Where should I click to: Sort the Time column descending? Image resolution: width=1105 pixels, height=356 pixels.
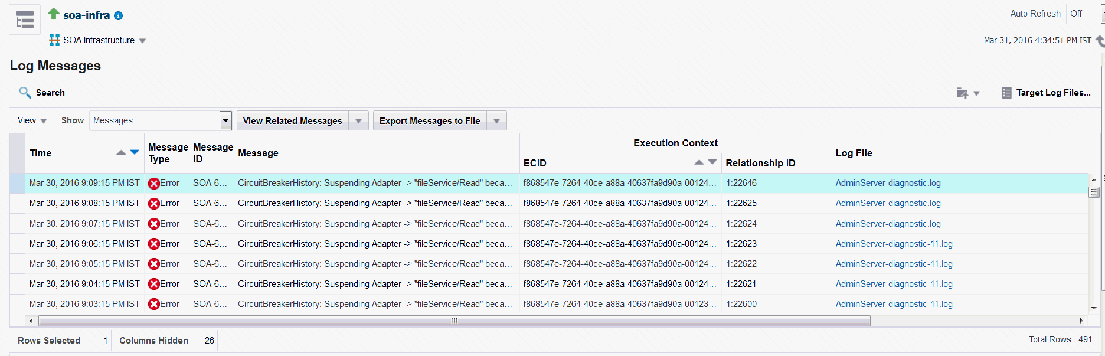(135, 153)
